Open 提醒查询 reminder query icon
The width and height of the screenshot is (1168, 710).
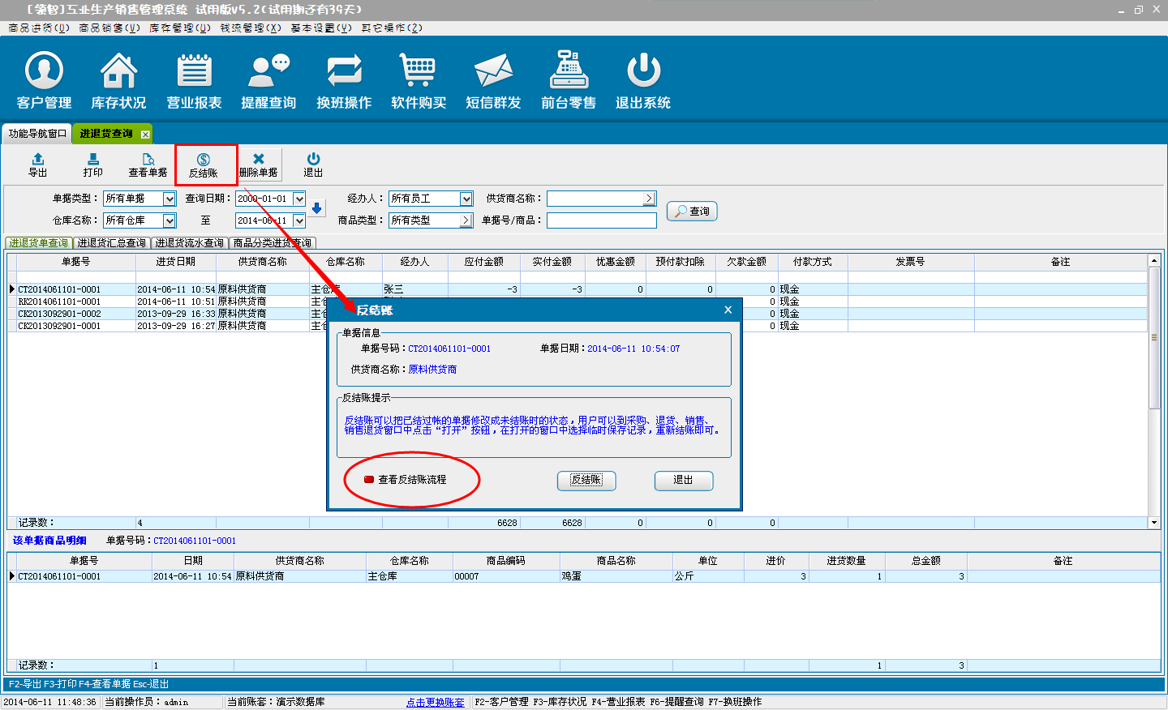click(x=268, y=80)
